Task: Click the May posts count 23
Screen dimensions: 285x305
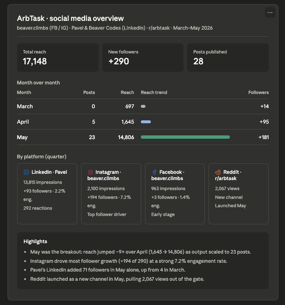Action: point(92,137)
